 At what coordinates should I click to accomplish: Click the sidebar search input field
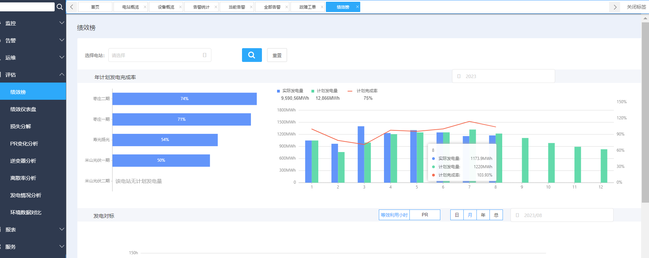[27, 7]
